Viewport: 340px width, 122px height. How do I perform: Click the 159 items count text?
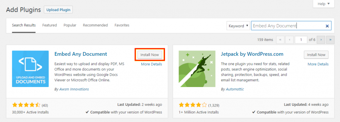265,40
